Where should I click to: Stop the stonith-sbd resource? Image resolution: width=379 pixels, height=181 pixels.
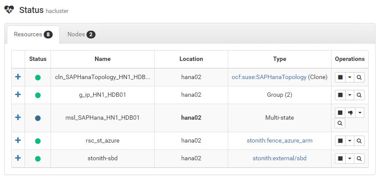tap(341, 159)
